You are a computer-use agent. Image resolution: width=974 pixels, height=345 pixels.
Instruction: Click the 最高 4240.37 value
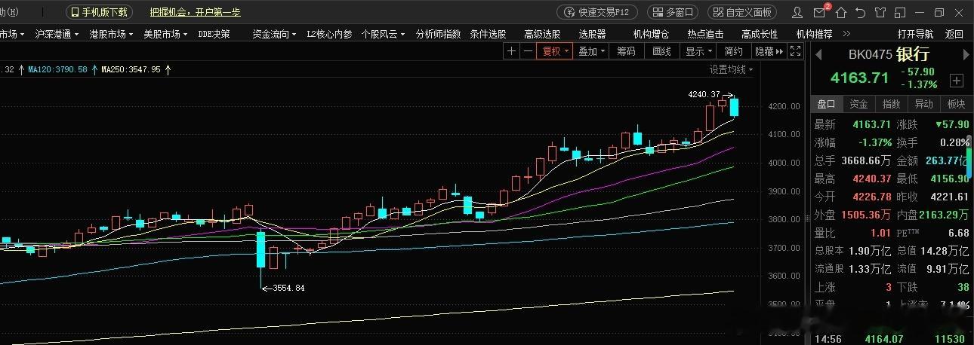coord(871,179)
